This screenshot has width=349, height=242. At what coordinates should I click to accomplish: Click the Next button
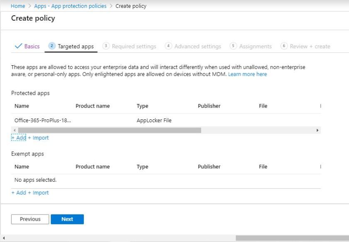coord(67,219)
